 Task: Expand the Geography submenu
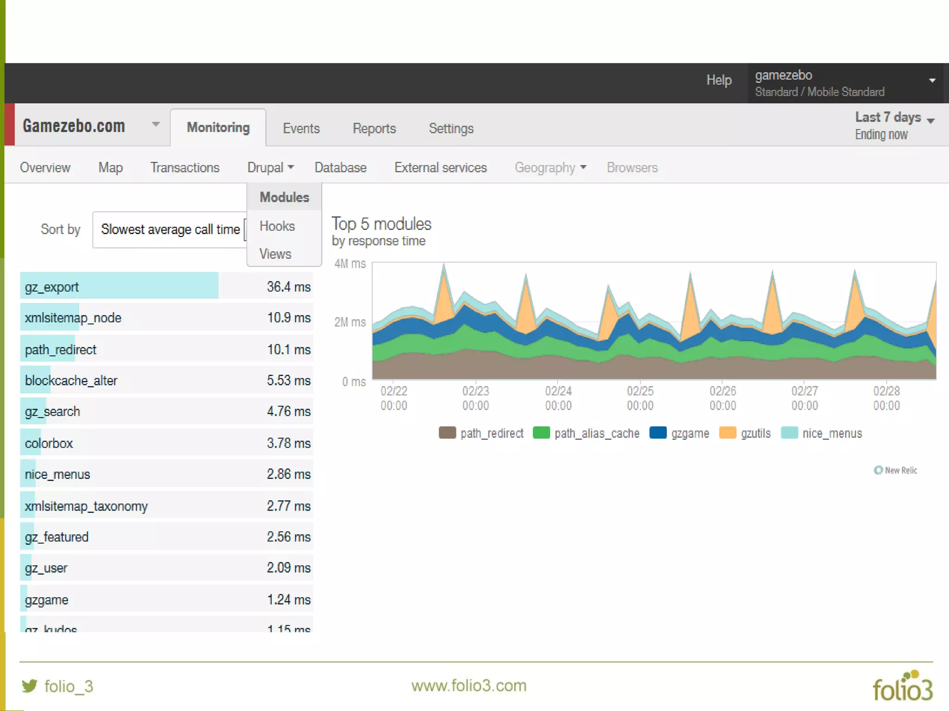click(x=550, y=168)
